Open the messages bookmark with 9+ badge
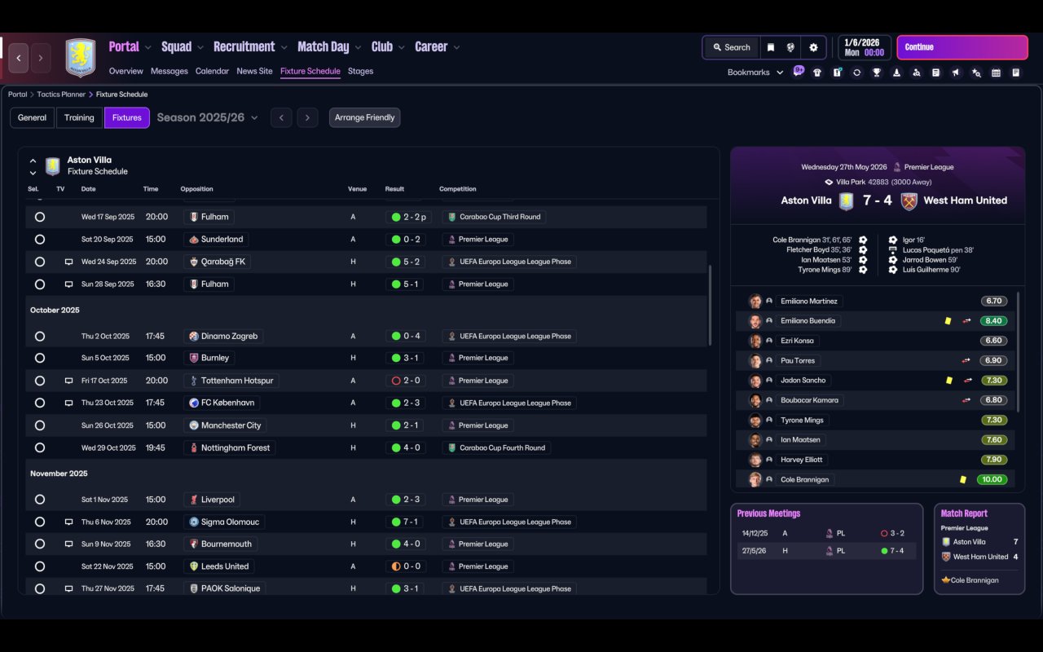 (x=798, y=72)
